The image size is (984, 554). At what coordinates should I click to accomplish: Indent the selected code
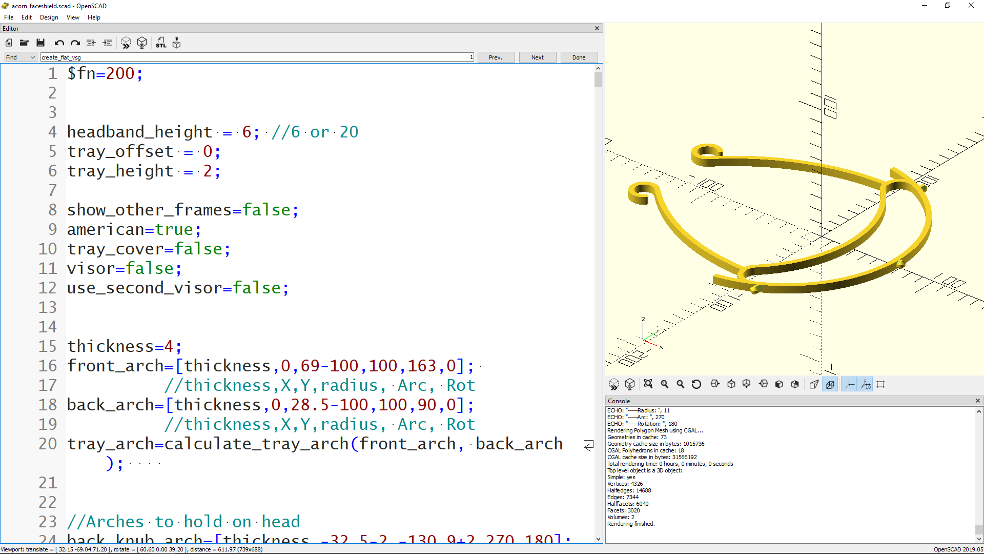pyautogui.click(x=107, y=43)
